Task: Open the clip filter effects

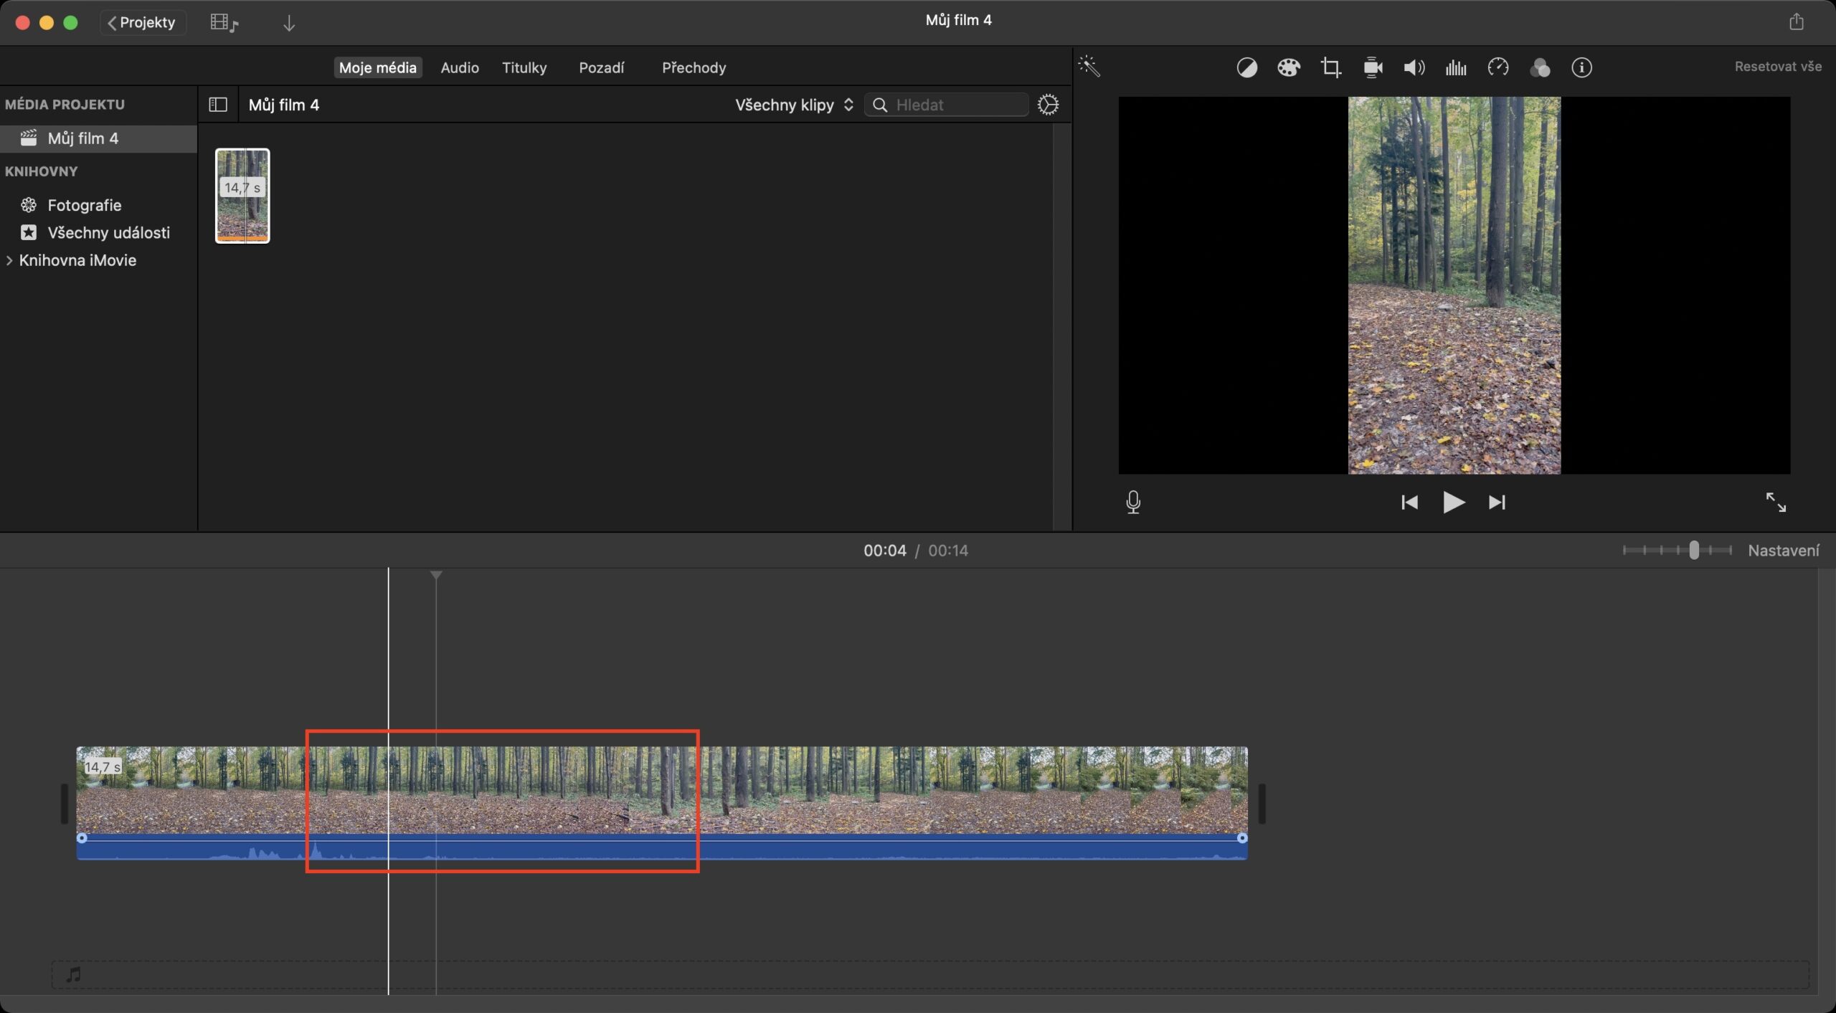Action: pos(1541,67)
